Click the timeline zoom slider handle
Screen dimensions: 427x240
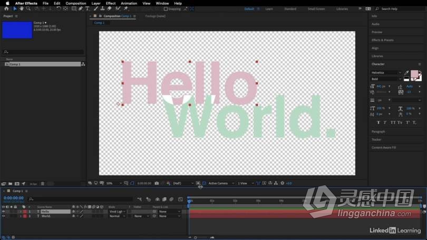click(195, 238)
